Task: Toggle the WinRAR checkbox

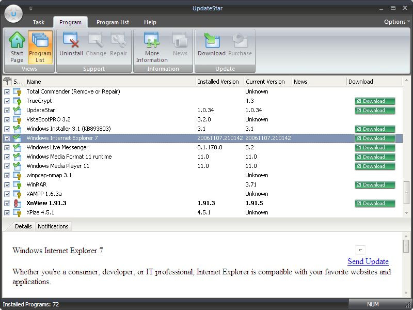Action: pyautogui.click(x=7, y=184)
